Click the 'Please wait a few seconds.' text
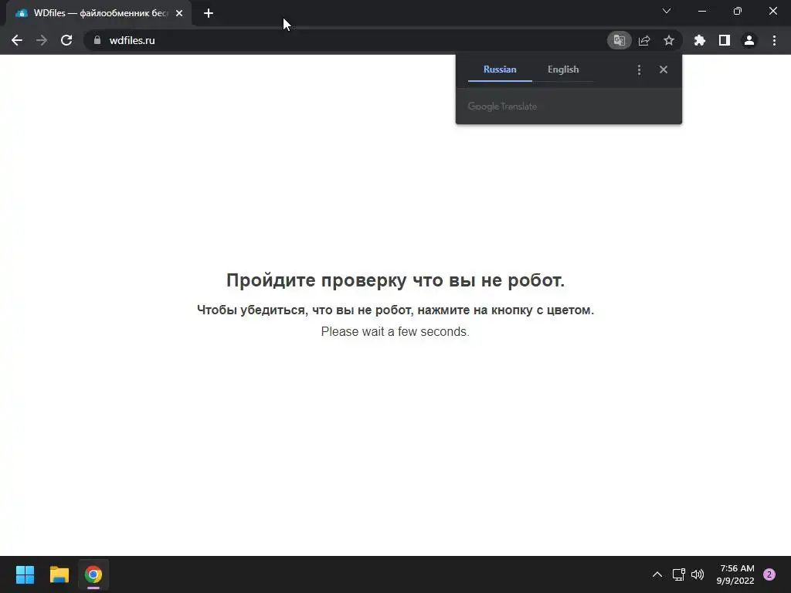Image resolution: width=791 pixels, height=593 pixels. point(395,332)
